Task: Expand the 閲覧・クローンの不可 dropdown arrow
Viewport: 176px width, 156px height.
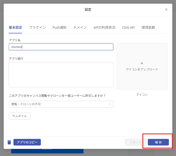Action: [x=110, y=104]
